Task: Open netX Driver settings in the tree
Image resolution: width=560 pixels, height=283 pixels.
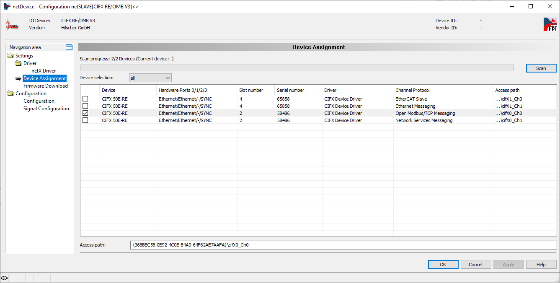Action: [44, 71]
